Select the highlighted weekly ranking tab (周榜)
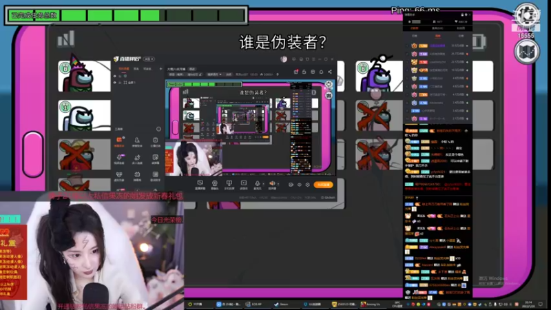551x310 pixels. coord(438,36)
